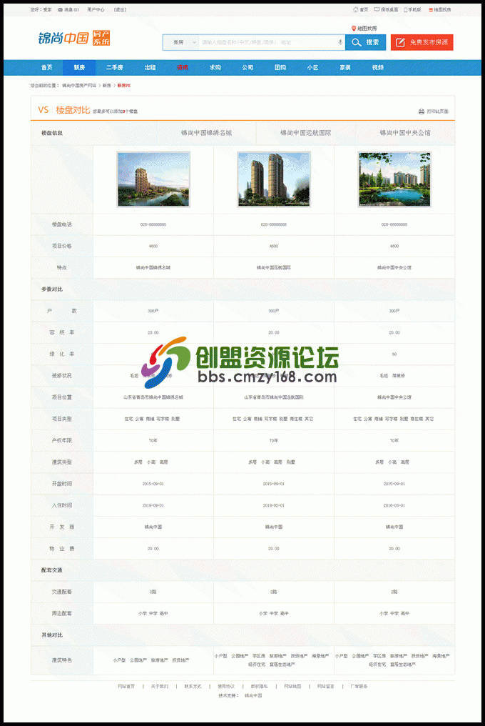Open the 远航国际 twin towers thumbnail
Screen dimensions: 485x726
[274, 179]
